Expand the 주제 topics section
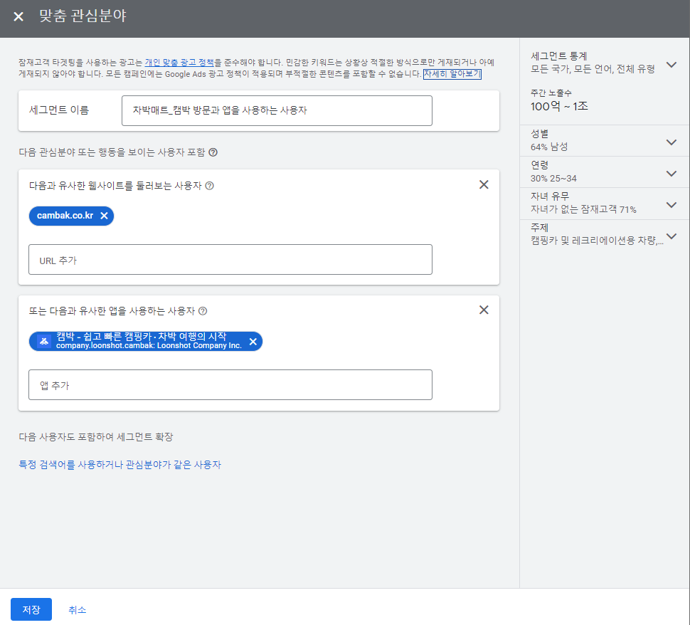 click(x=671, y=236)
